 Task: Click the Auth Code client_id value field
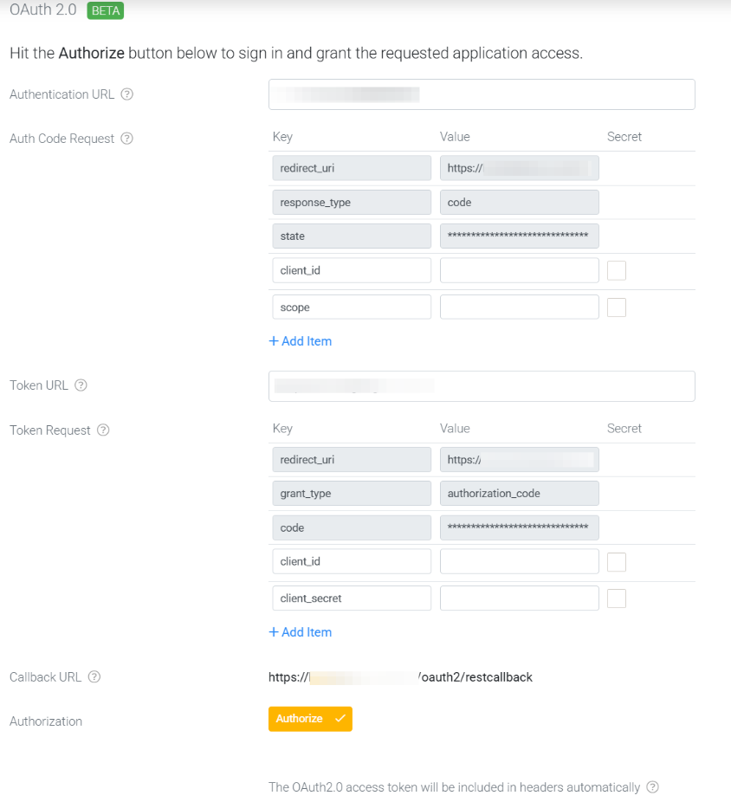(519, 270)
